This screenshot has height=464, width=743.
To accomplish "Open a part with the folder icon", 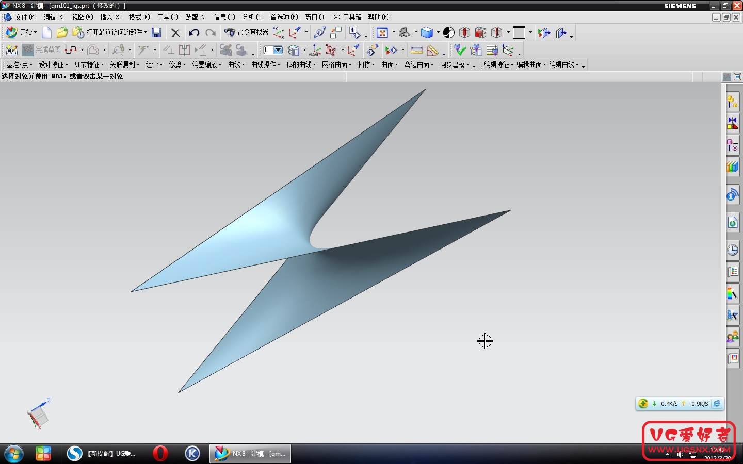I will tap(62, 32).
